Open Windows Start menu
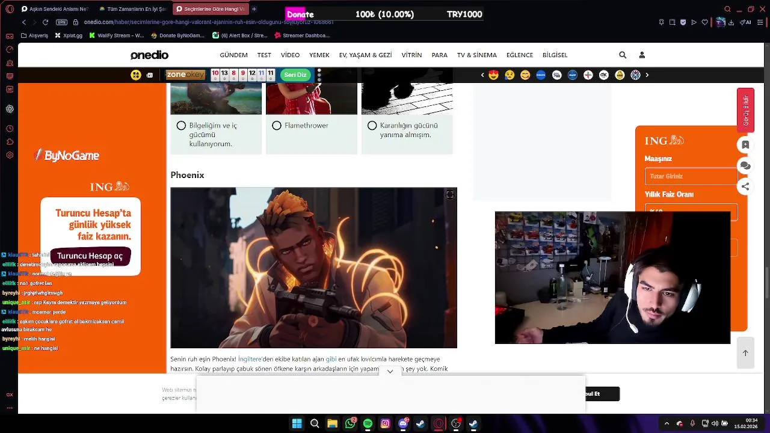Screen dimensions: 770x433 click(297, 424)
